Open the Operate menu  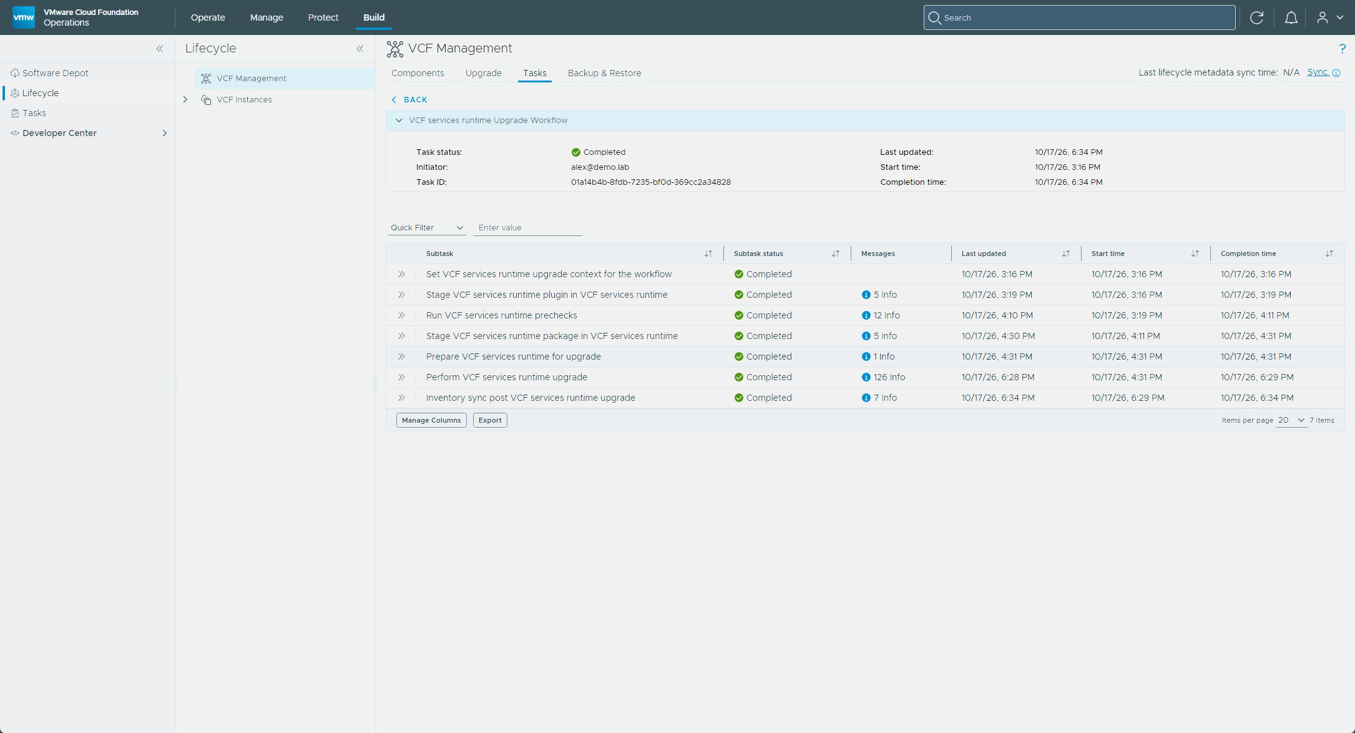pos(208,17)
